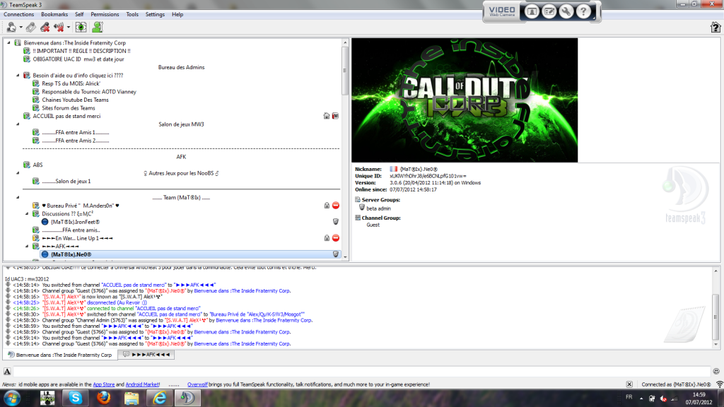Click the webcam portrait icon in Video widget
Viewport: 724px width, 407px height.
point(532,11)
